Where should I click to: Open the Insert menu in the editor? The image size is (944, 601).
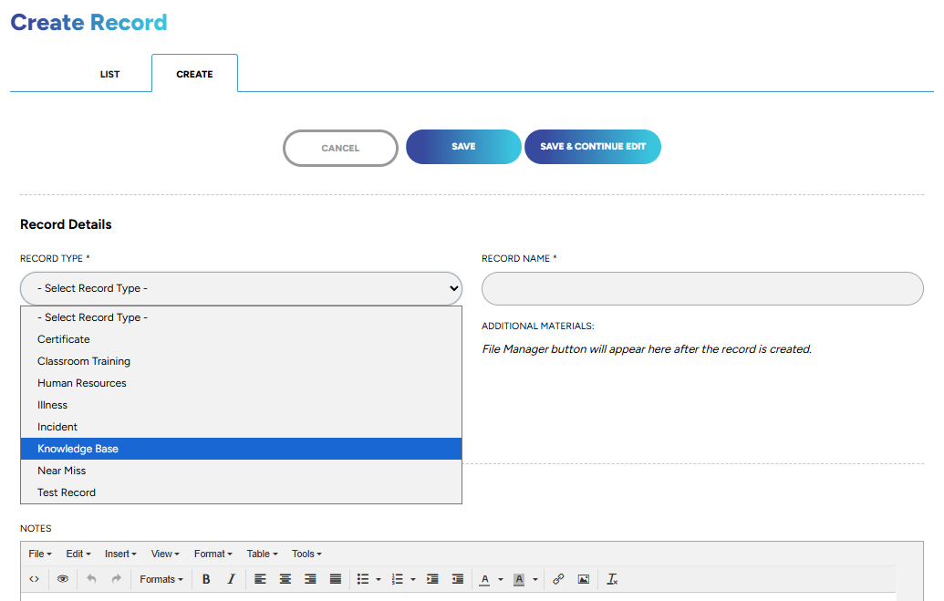click(x=120, y=554)
